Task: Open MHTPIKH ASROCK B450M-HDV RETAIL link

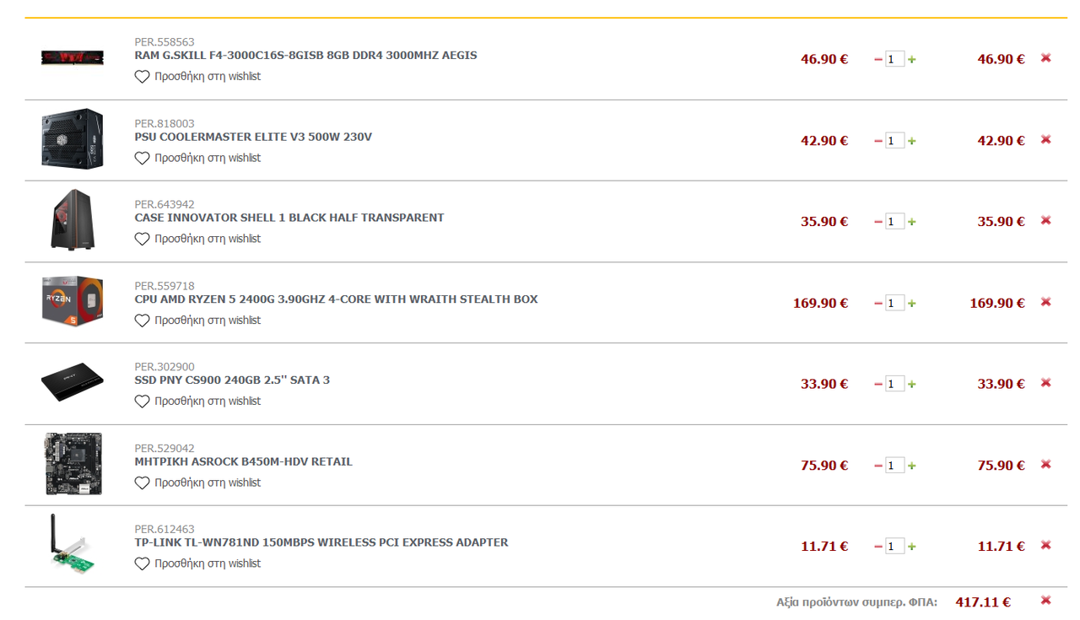Action: (243, 462)
